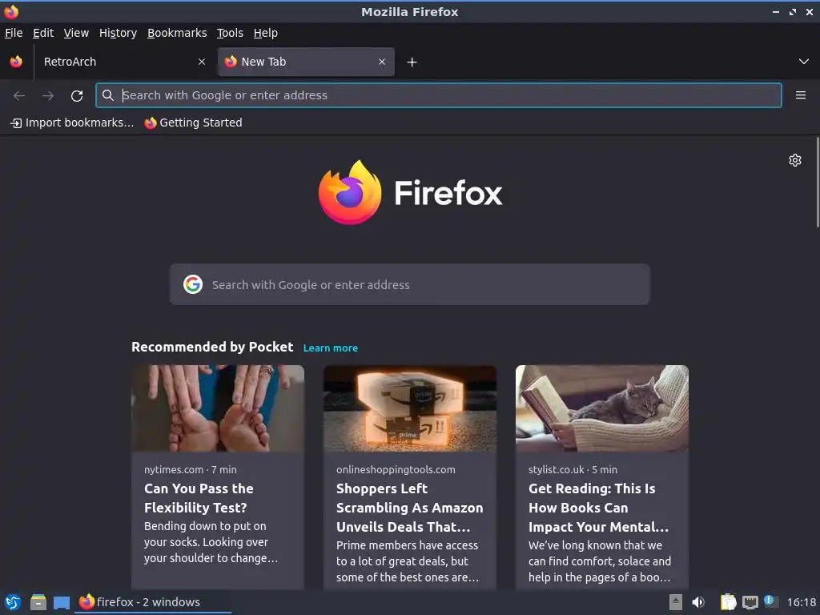The image size is (820, 615).
Task: Open new tab personalize gear icon
Action: coord(795,160)
